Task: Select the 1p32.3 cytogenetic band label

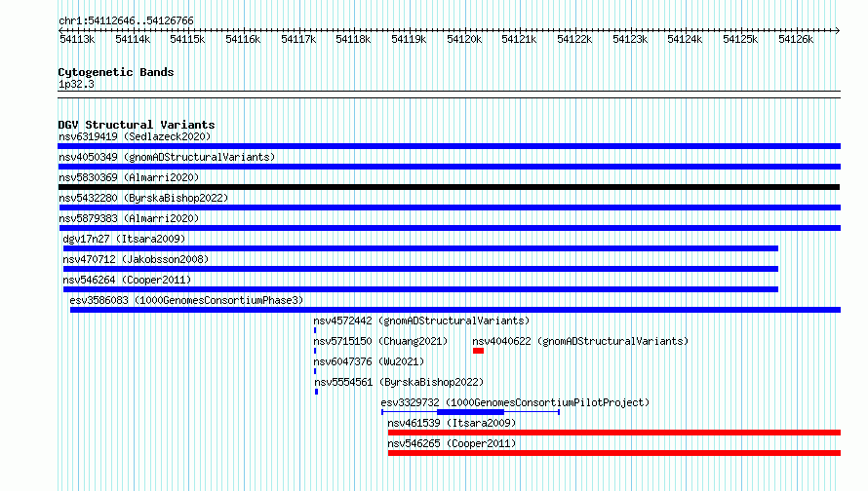Action: tap(76, 84)
